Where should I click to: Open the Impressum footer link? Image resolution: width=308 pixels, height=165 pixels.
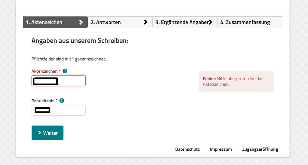pos(221,149)
